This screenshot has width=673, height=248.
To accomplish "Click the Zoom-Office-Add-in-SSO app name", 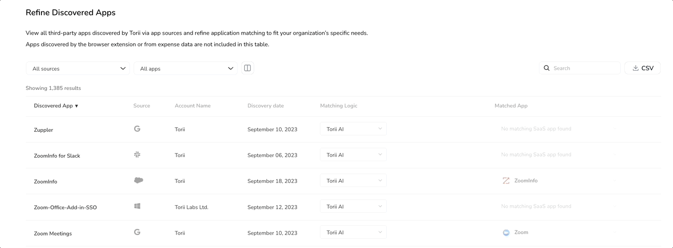I will click(65, 207).
